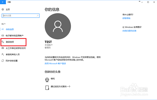The height and width of the screenshot is (100, 157).
Task: Click the 你的信息 person-card icon
Action: point(3,29)
